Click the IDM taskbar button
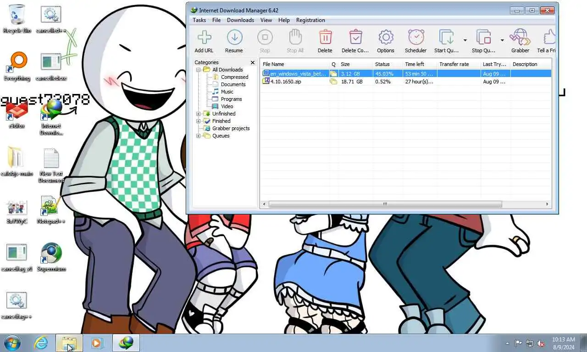The height and width of the screenshot is (352, 587). pyautogui.click(x=126, y=343)
